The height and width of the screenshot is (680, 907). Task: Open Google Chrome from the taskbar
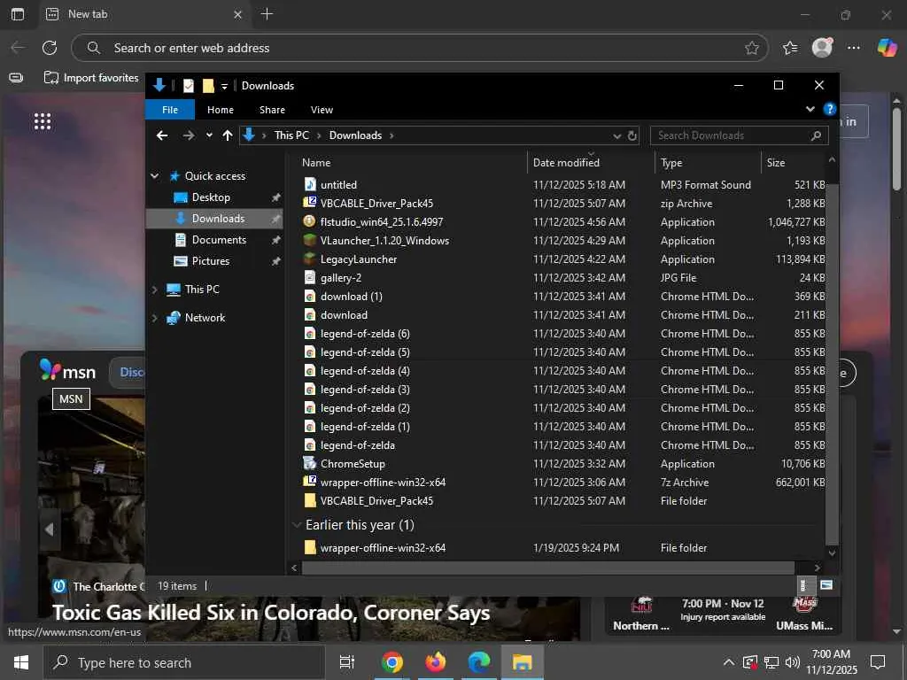point(391,662)
